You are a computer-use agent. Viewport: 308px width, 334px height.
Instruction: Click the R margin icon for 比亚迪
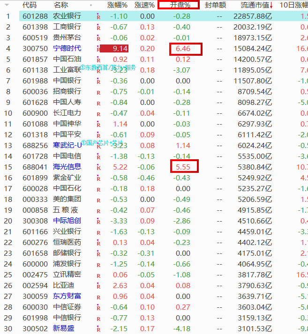pos(98,286)
